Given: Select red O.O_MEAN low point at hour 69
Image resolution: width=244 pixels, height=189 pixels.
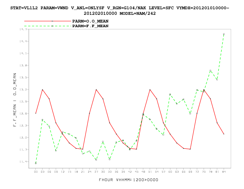Looking at the screenshot, I should [190, 149].
